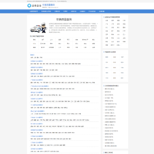Open the 广东省交通违章查询 heading link
Image resolution: width=154 pixels, height=154 pixels.
click(x=37, y=80)
